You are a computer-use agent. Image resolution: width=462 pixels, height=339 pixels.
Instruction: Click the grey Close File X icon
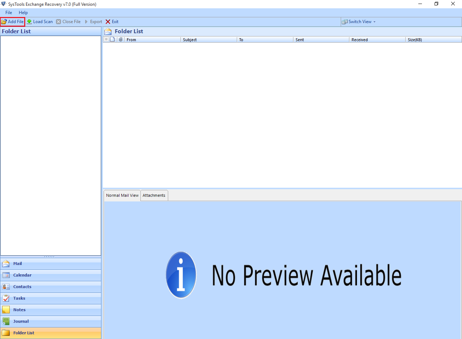pyautogui.click(x=58, y=22)
